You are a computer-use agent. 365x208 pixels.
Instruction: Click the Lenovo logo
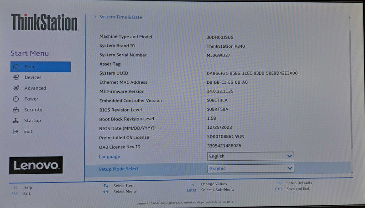click(x=36, y=165)
